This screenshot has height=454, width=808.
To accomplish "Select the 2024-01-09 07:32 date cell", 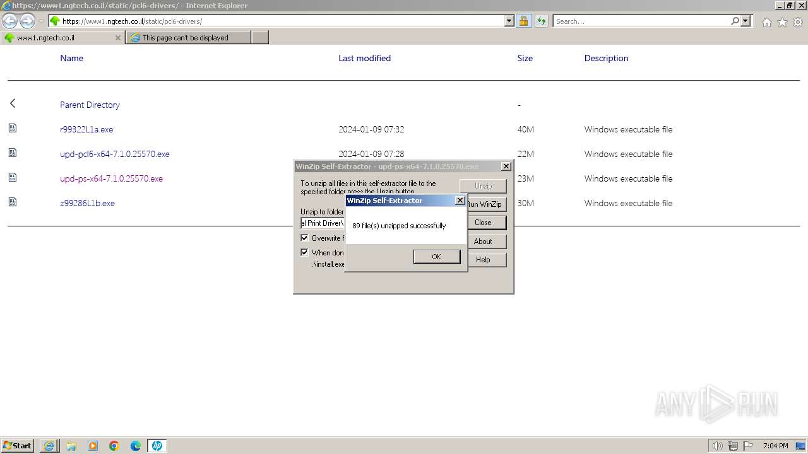I will click(x=371, y=129).
